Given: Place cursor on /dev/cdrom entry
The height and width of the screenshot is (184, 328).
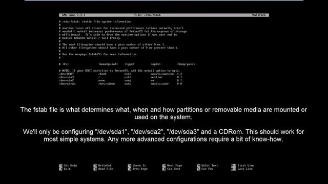Looking at the screenshot, I should pyautogui.click(x=67, y=84).
